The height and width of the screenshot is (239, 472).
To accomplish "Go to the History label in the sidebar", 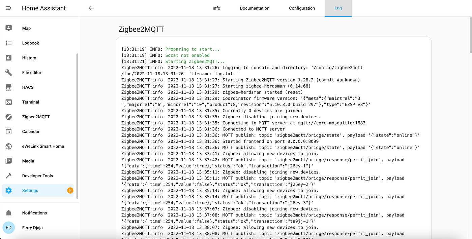I will 29,58.
